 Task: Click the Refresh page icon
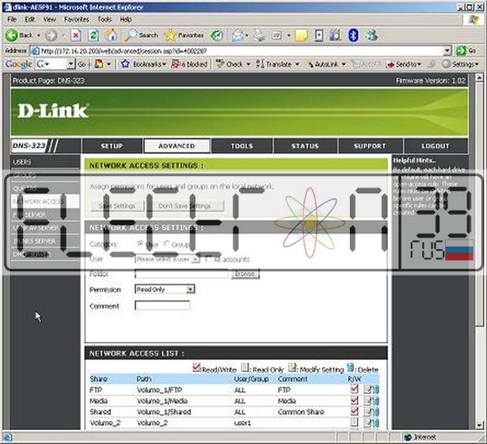click(93, 35)
